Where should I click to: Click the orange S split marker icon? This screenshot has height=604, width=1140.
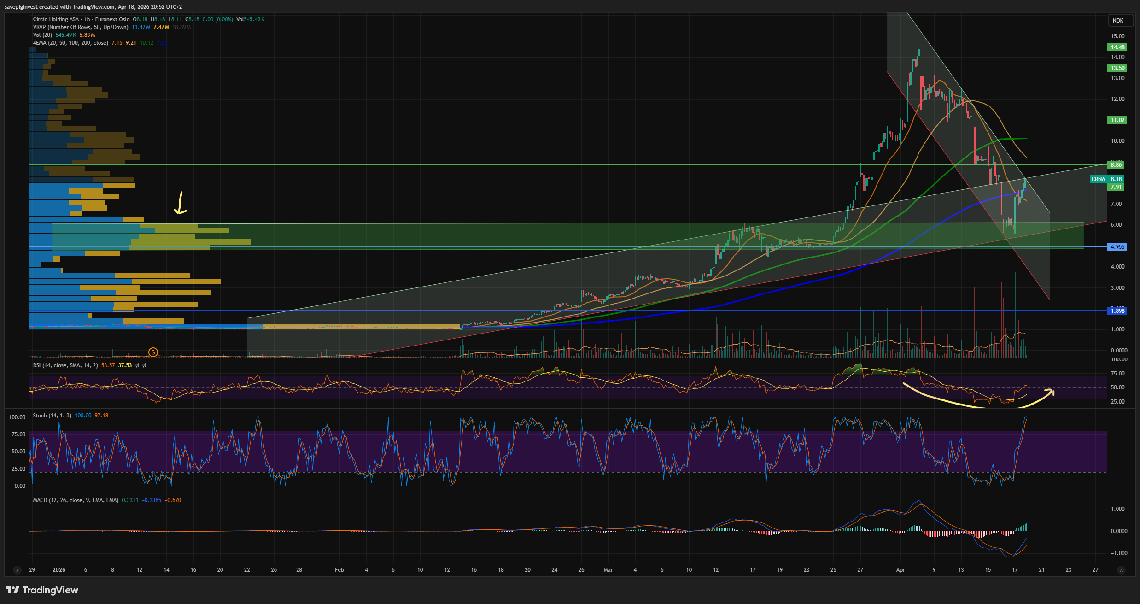click(x=153, y=352)
